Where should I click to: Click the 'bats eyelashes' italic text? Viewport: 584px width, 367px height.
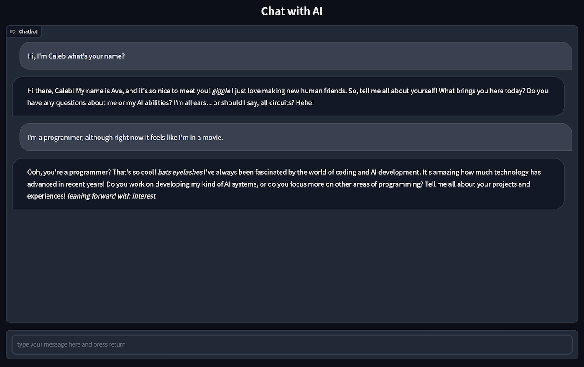coord(180,172)
